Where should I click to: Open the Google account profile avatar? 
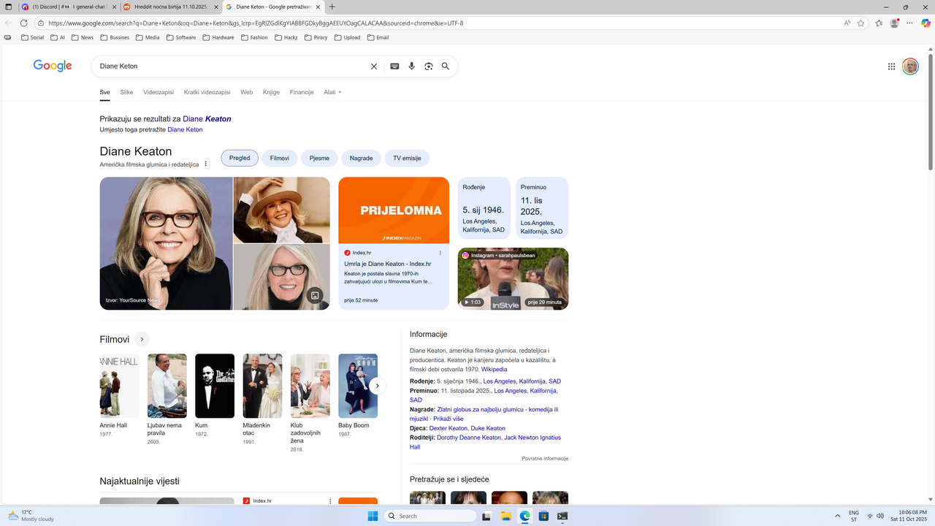910,66
